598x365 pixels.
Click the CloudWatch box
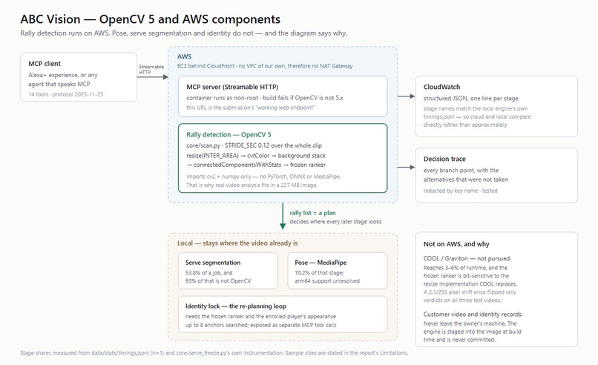pos(496,106)
